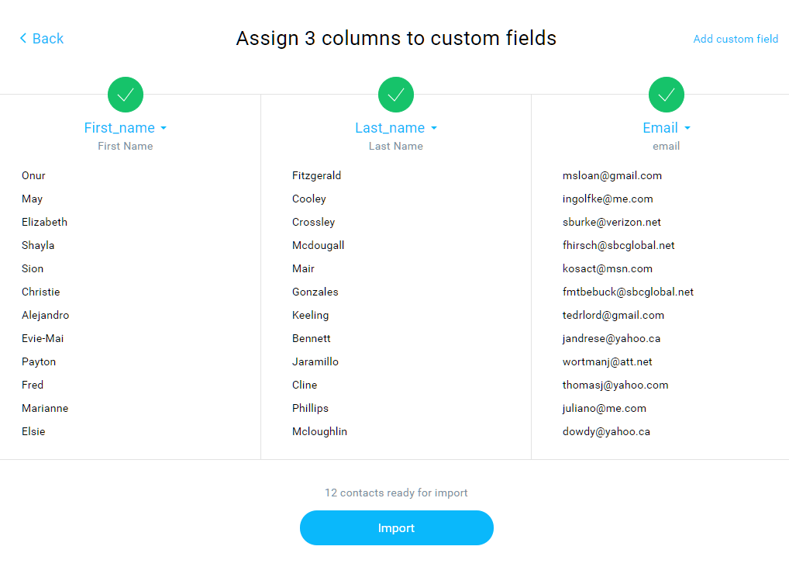The image size is (789, 567).
Task: Click the green checkmark above First_name
Action: 126,95
